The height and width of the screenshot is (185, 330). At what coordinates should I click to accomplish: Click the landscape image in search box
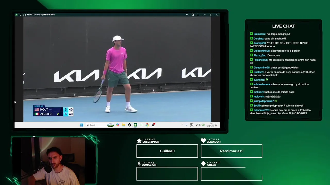(x=111, y=125)
